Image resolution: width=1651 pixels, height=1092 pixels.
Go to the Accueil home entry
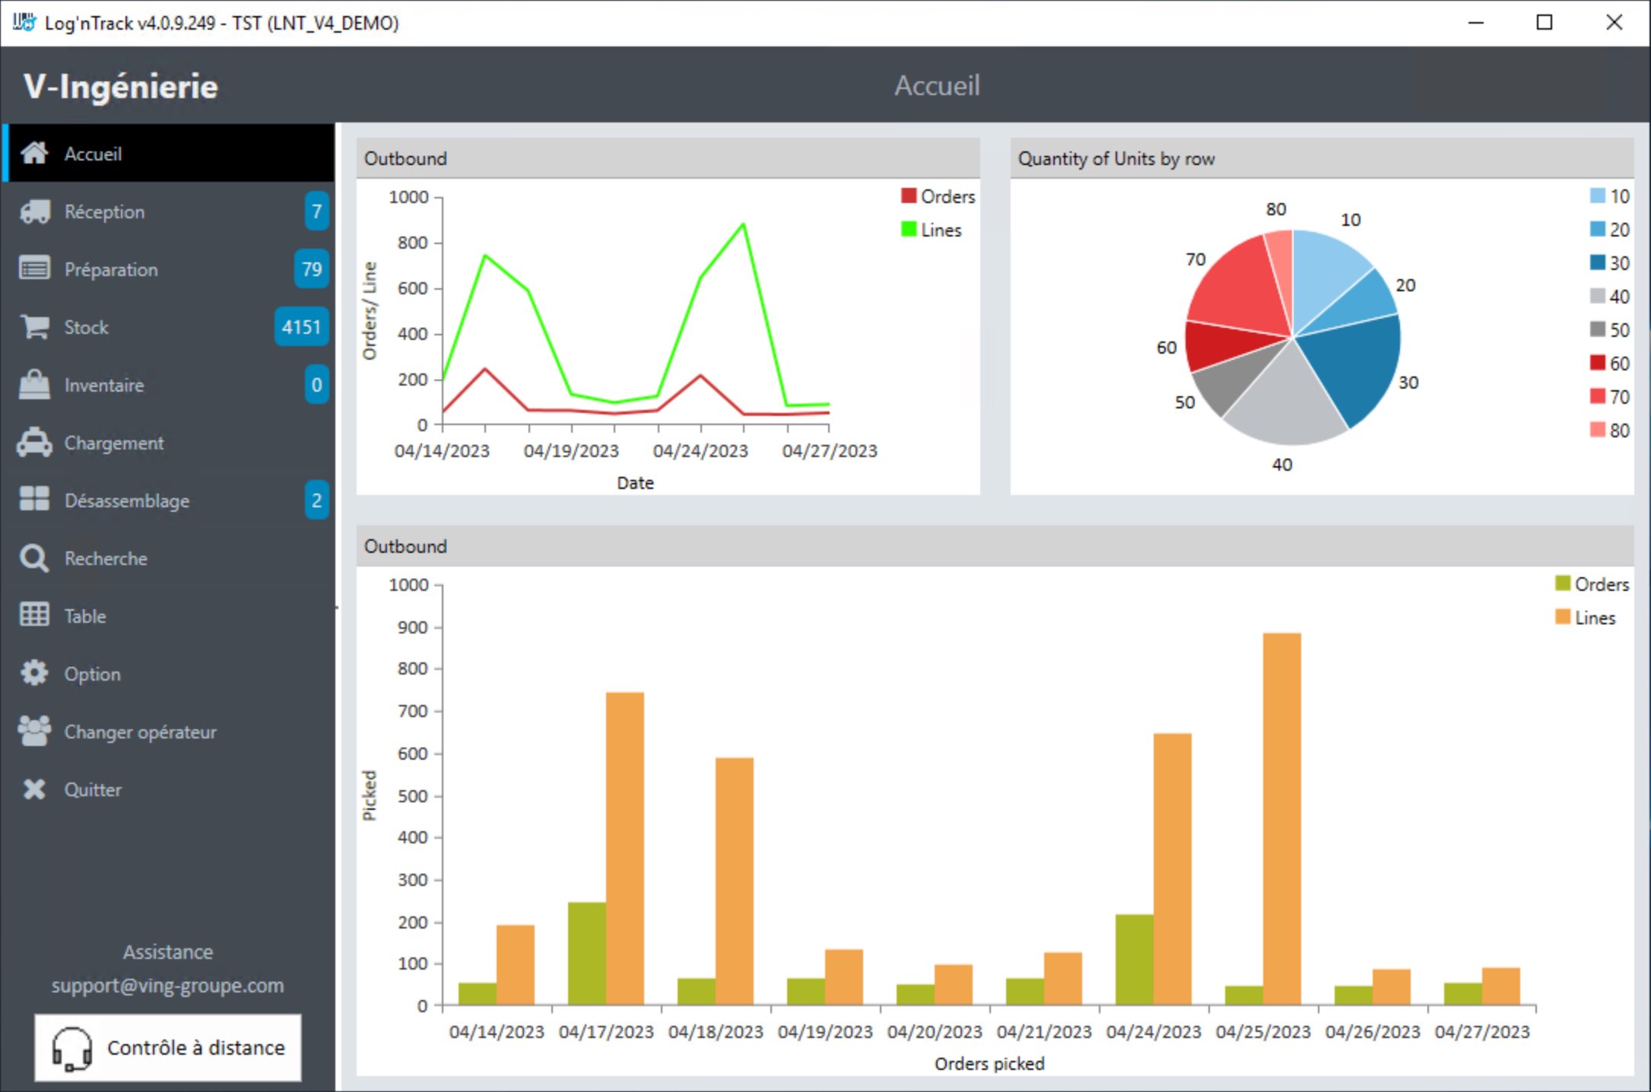(93, 154)
